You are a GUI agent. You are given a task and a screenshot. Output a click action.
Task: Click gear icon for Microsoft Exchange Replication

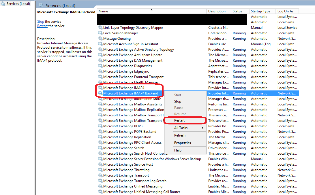coord(100,137)
